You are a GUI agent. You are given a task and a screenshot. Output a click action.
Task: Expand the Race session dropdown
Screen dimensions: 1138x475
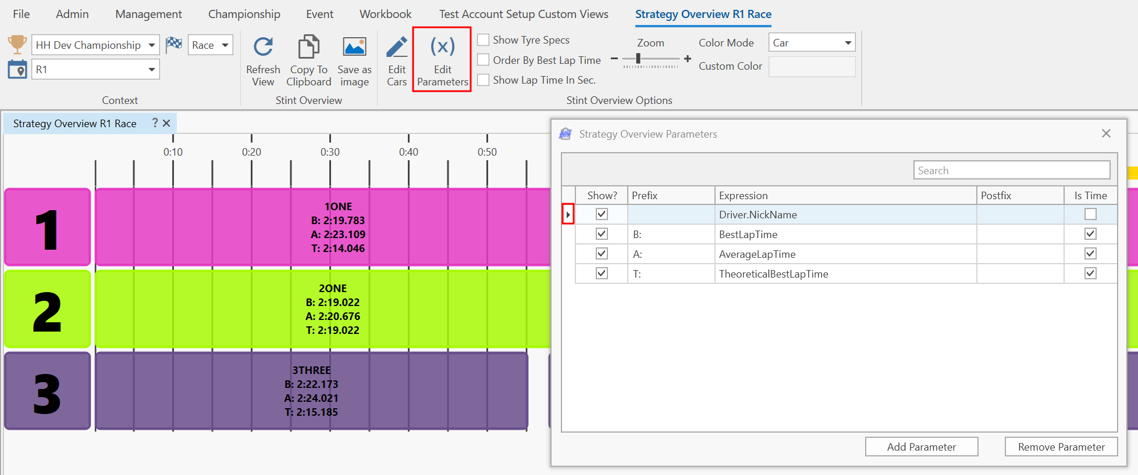click(x=225, y=45)
